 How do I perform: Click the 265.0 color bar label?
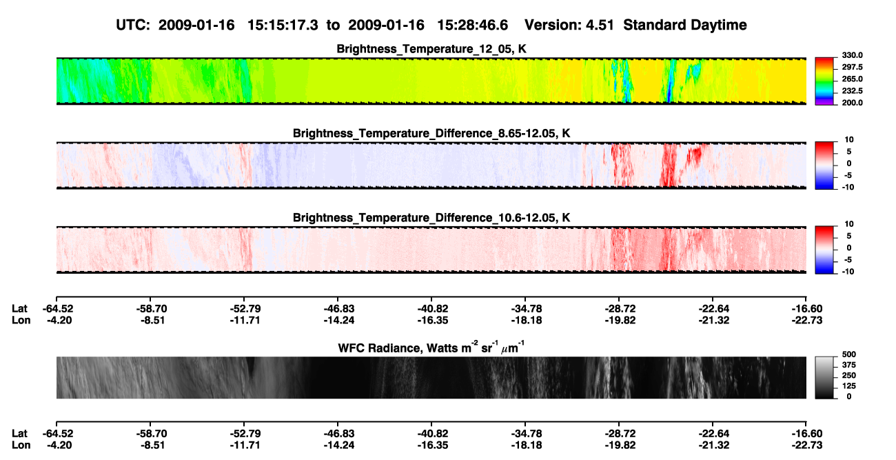pos(852,79)
